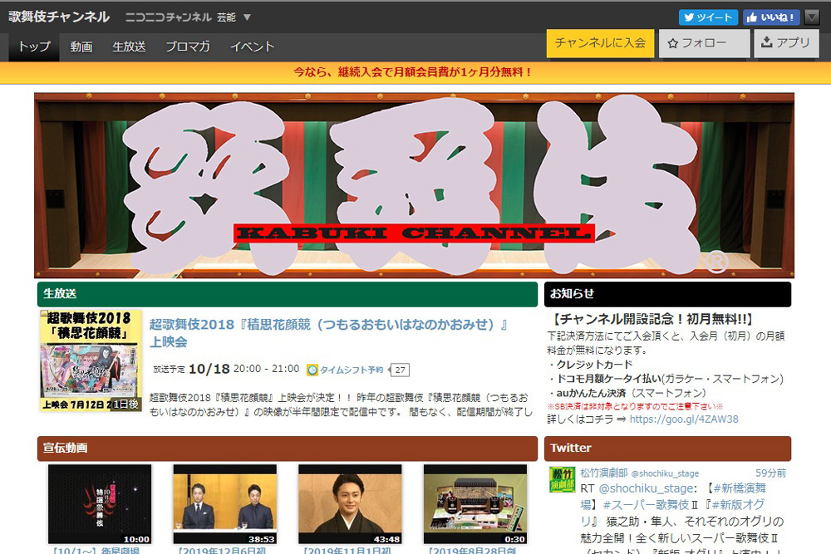Open the トップ tab
The width and height of the screenshot is (831, 554).
[x=34, y=47]
